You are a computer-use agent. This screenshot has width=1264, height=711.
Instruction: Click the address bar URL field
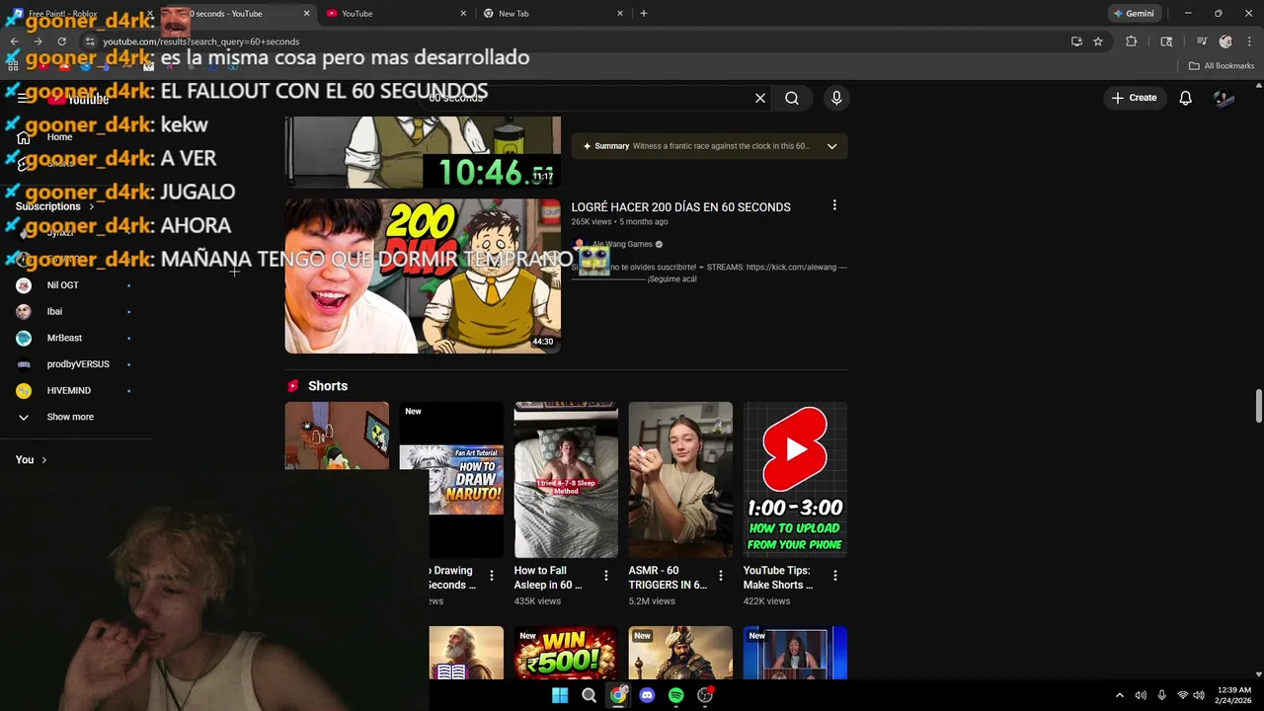click(573, 41)
